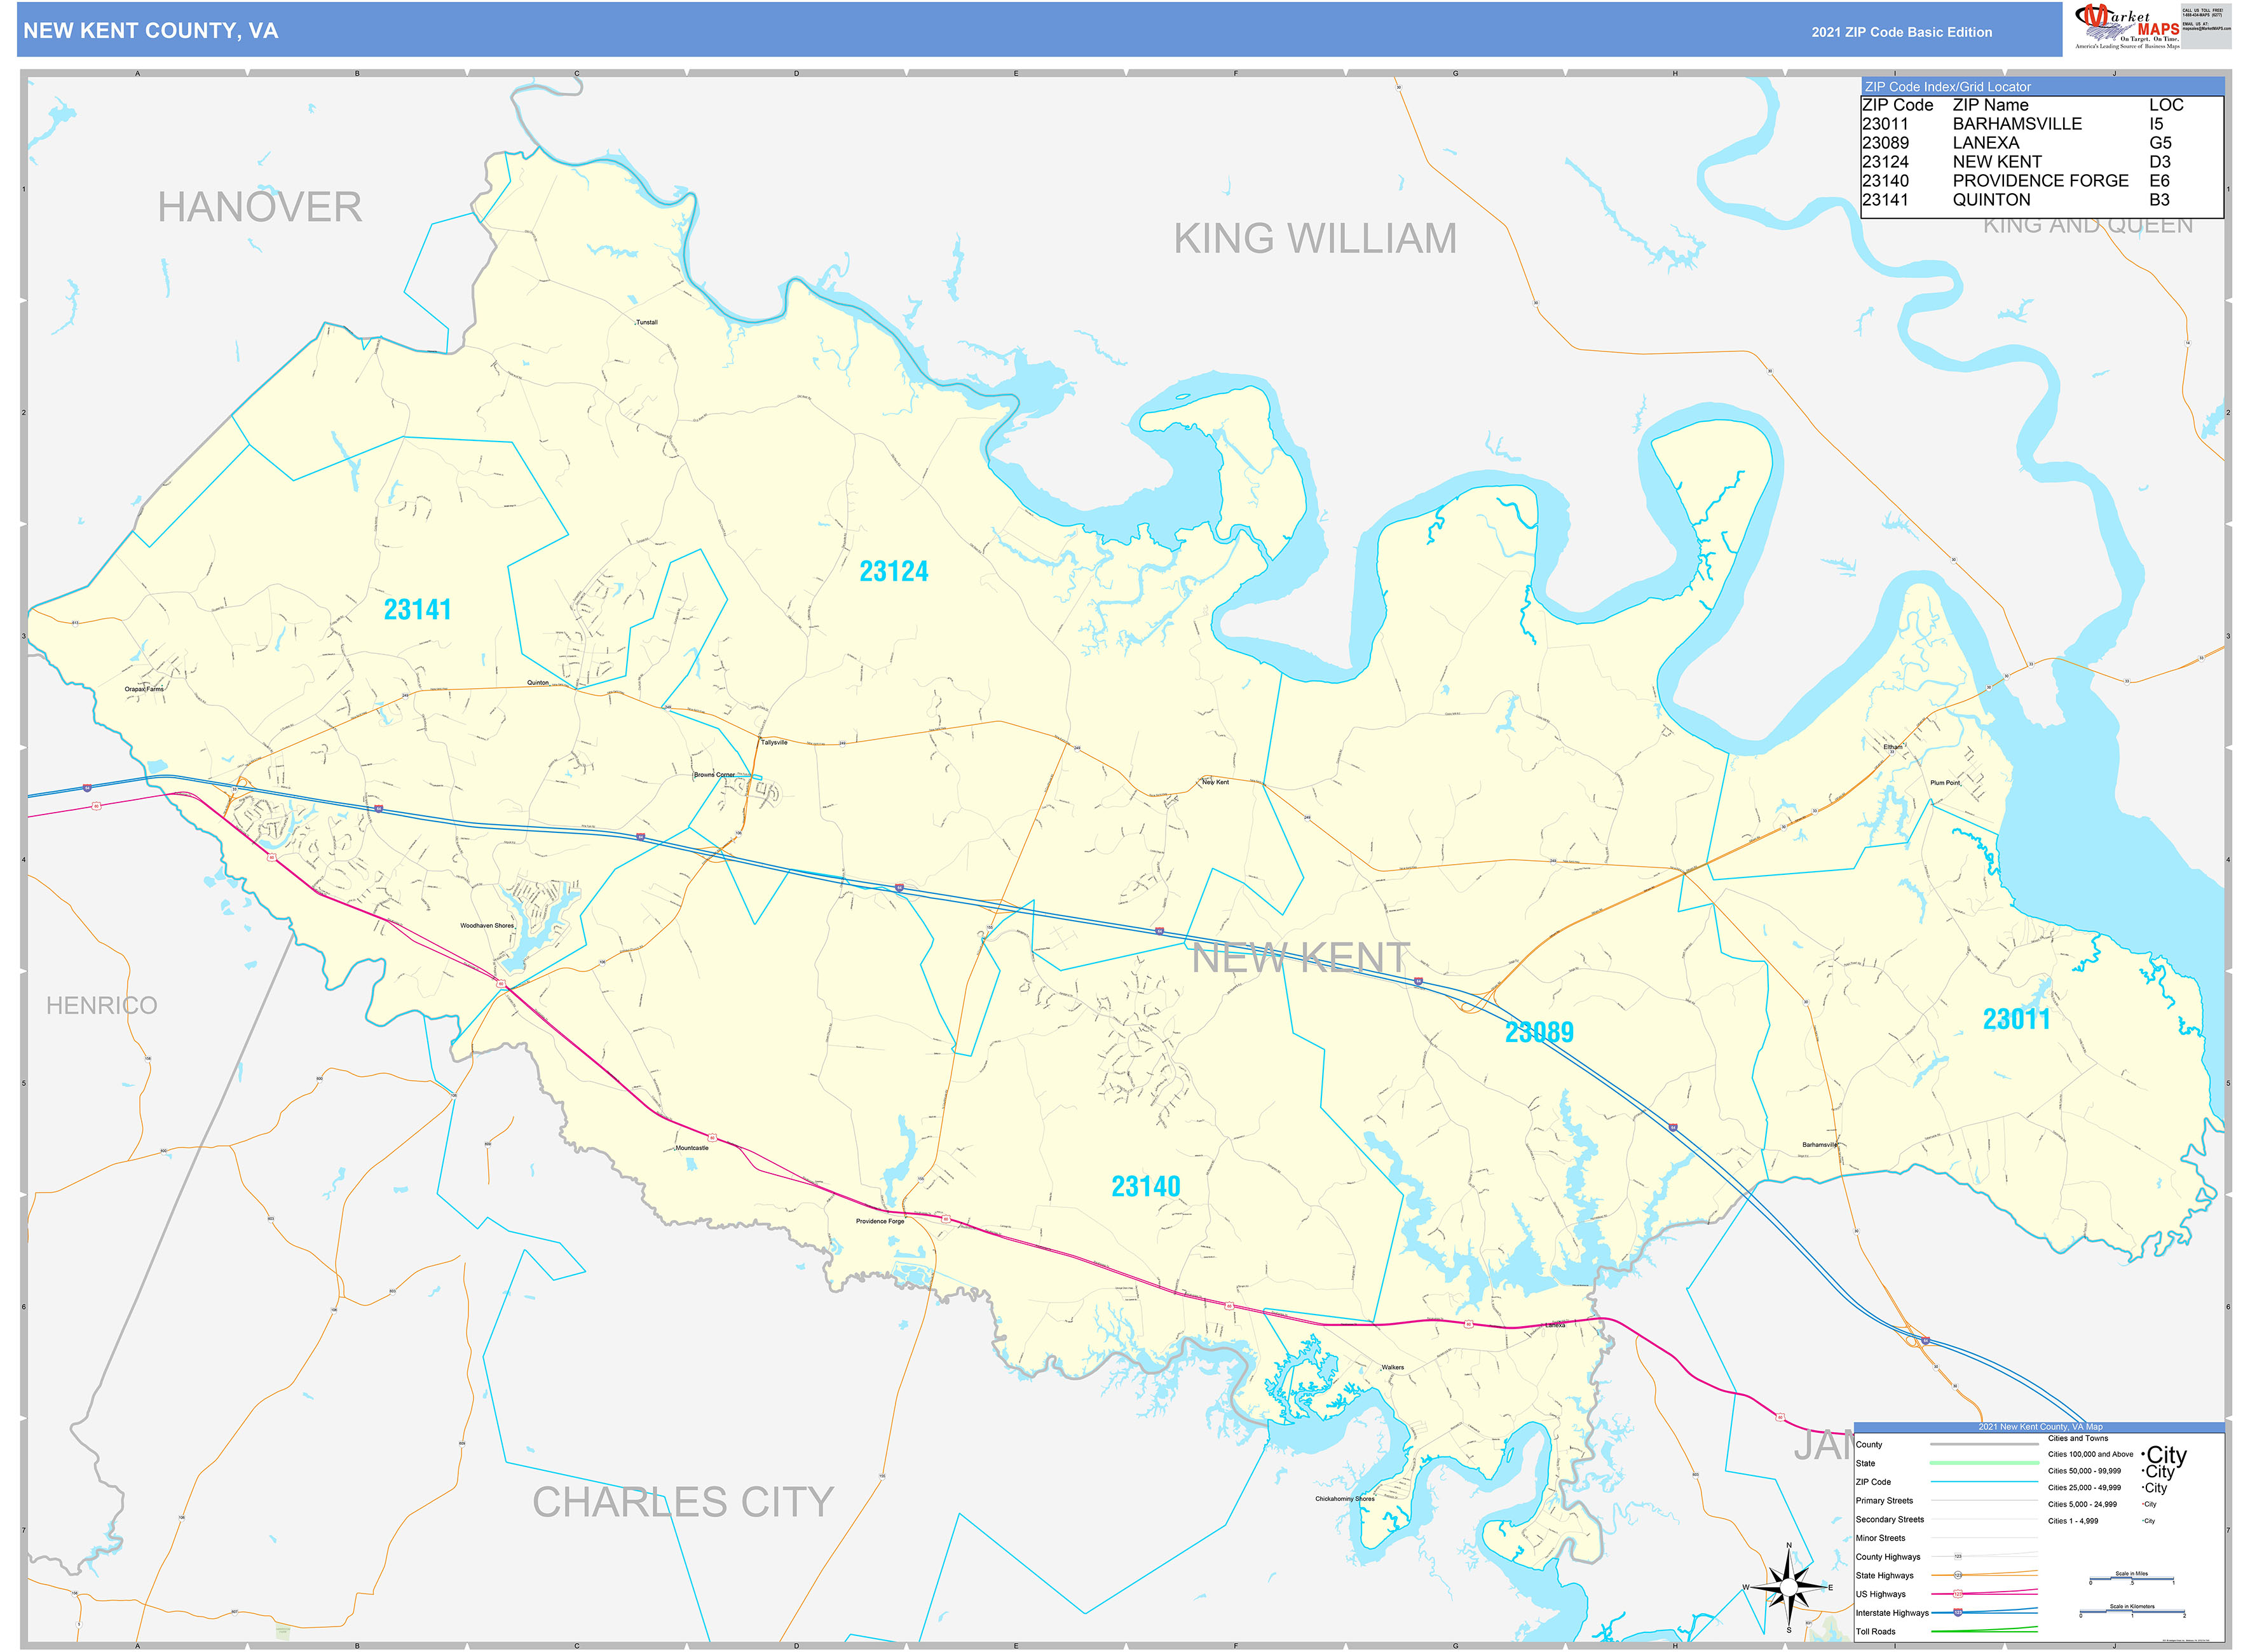2243x1652 pixels.
Task: Expand the Cities and Towns legend section
Action: pyautogui.click(x=2078, y=1438)
